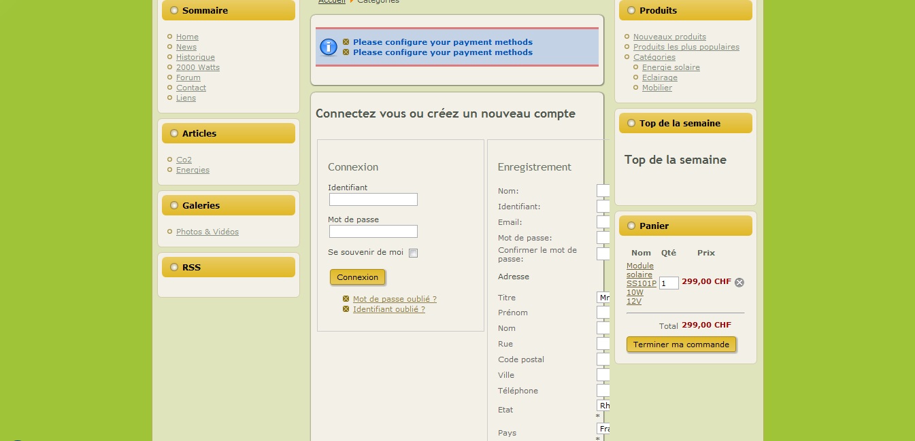915x441 pixels.
Task: Open Produits les plus populaires
Action: coord(686,47)
